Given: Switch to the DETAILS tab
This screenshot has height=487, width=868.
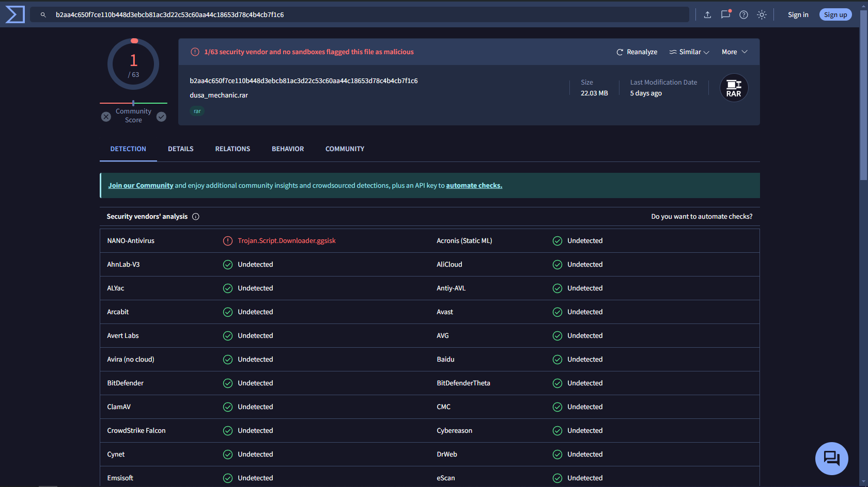Looking at the screenshot, I should pyautogui.click(x=181, y=149).
